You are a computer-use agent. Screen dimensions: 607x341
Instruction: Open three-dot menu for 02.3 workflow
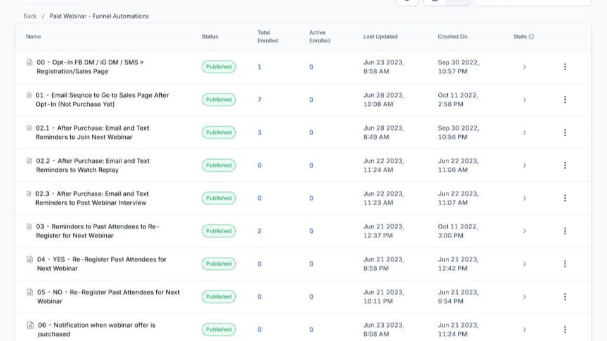565,198
